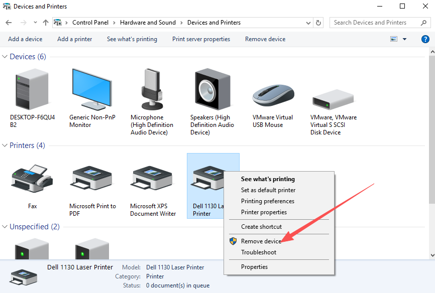This screenshot has height=293, width=435.
Task: Click Add a device in toolbar
Action: pyautogui.click(x=25, y=39)
